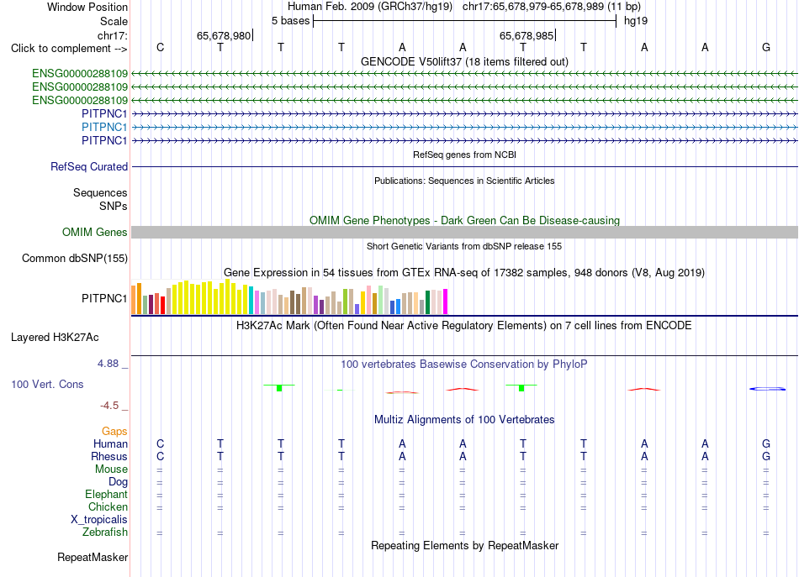The image size is (799, 577).
Task: Click the blue PhyloP conservation mark at base G
Action: pos(767,389)
